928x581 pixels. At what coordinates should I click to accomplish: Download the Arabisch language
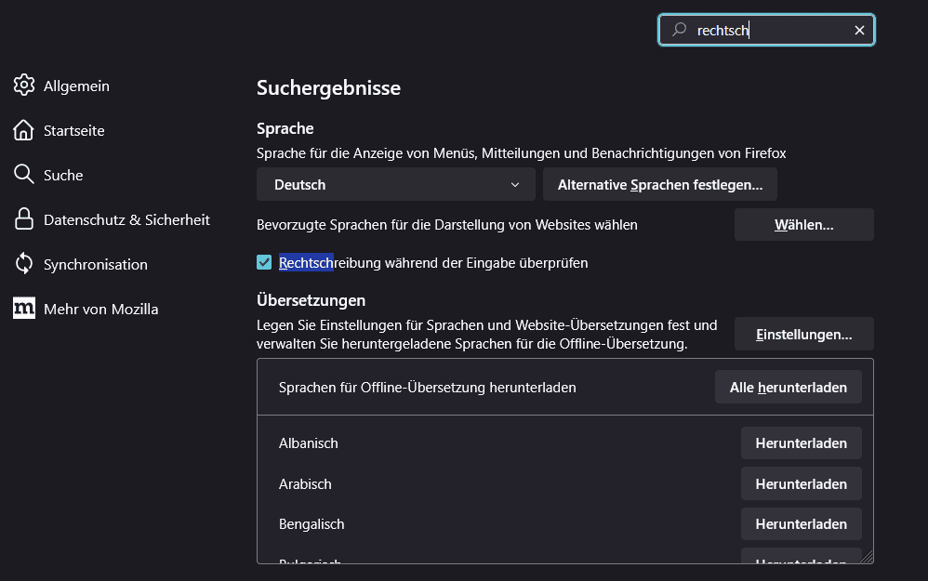[801, 484]
